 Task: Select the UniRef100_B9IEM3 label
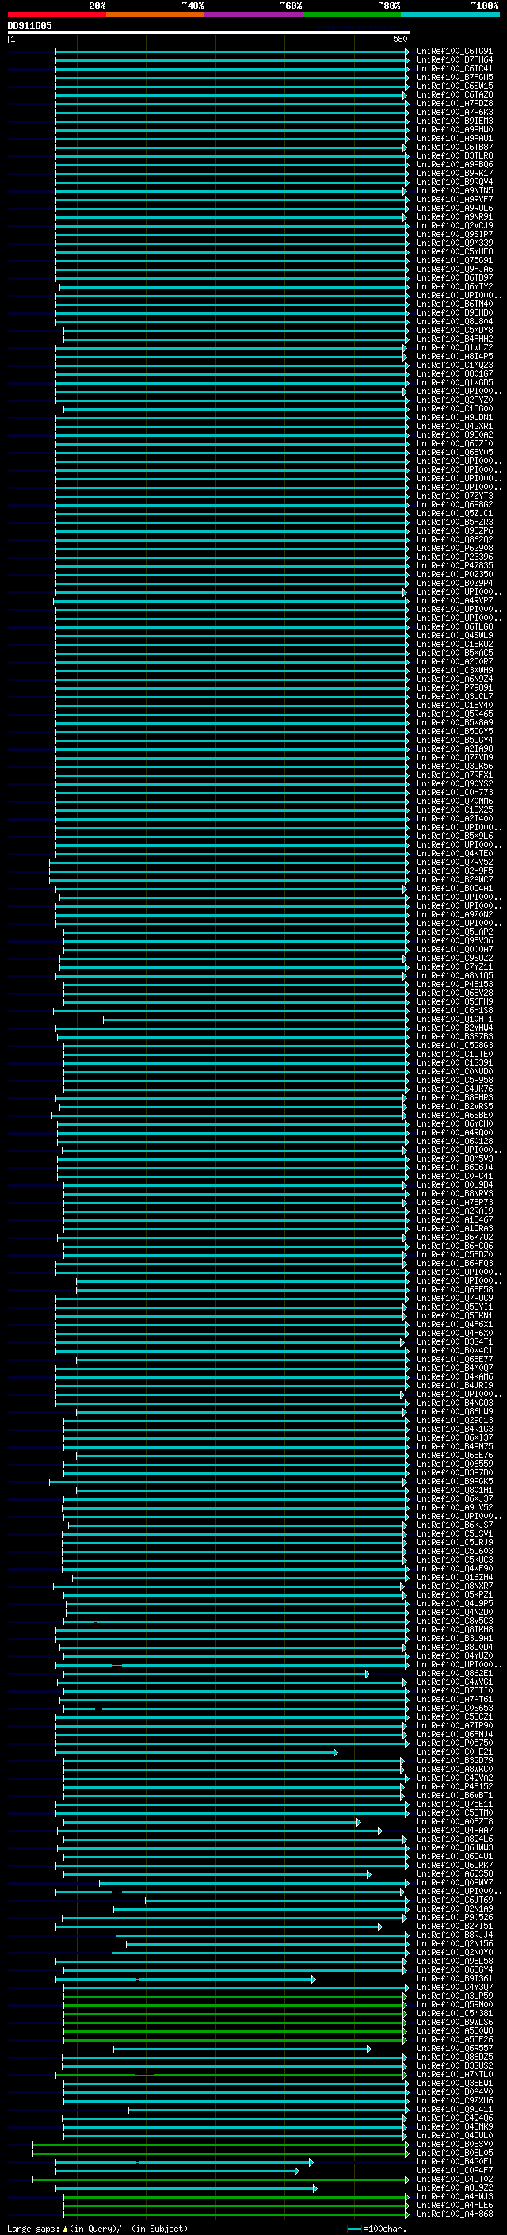point(454,121)
